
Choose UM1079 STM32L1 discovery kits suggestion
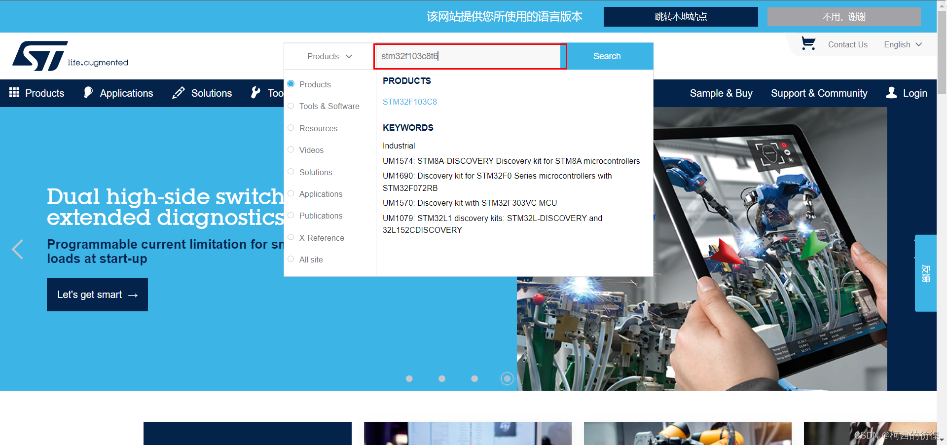[492, 224]
